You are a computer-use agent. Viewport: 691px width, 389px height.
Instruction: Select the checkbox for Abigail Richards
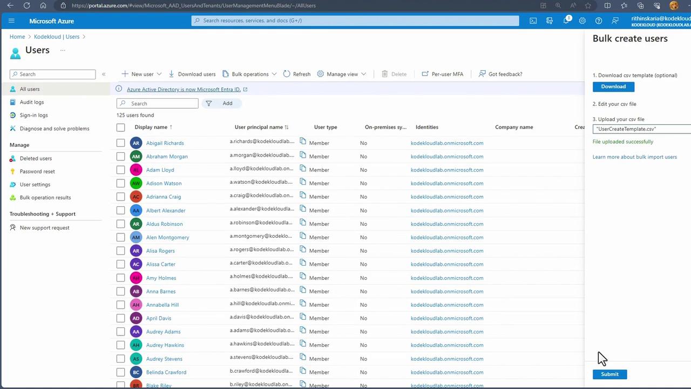tap(120, 143)
